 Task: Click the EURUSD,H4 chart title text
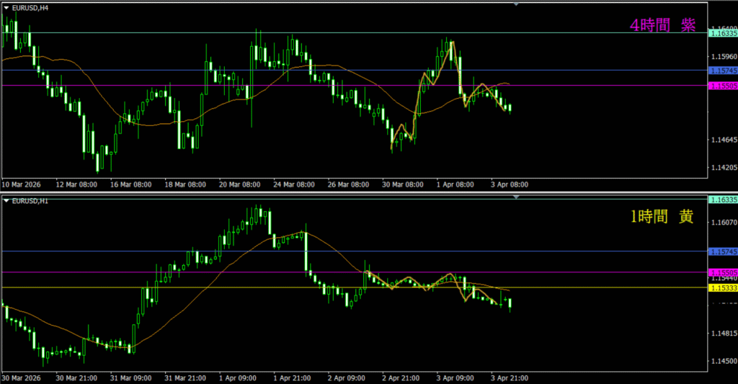[x=30, y=7]
